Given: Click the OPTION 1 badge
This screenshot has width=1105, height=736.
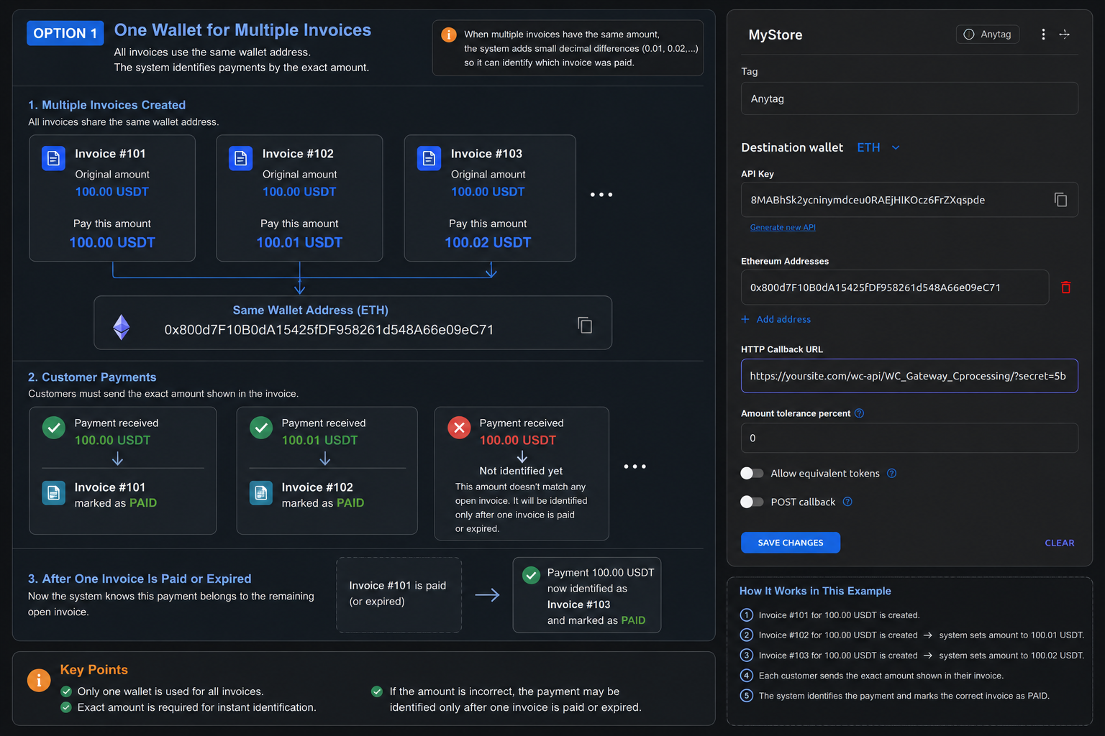Looking at the screenshot, I should click(65, 33).
